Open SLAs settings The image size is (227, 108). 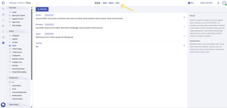click(14, 89)
